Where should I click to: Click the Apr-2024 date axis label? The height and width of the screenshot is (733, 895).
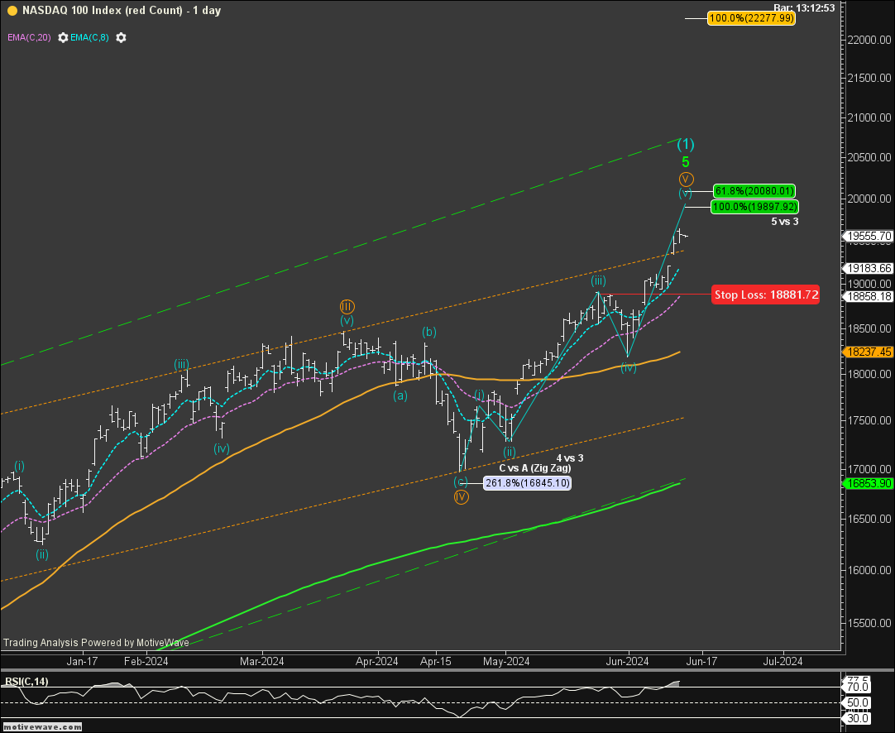376,662
